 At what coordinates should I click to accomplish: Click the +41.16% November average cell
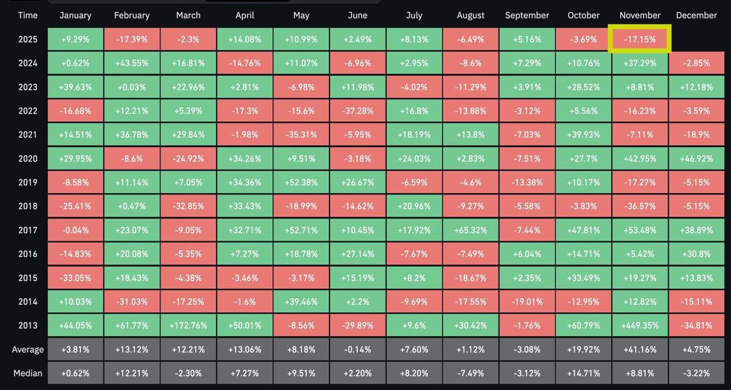point(640,349)
